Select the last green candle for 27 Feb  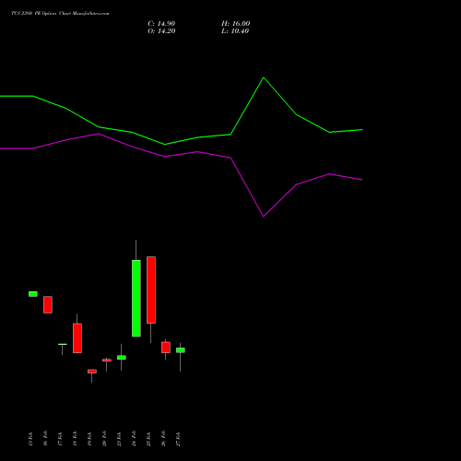(x=181, y=350)
